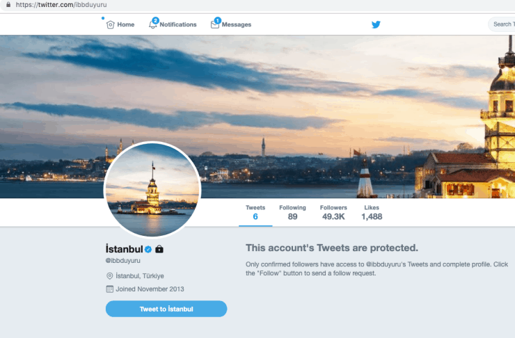Click the location pin icon
Viewport: 515px width, 338px height.
click(110, 276)
